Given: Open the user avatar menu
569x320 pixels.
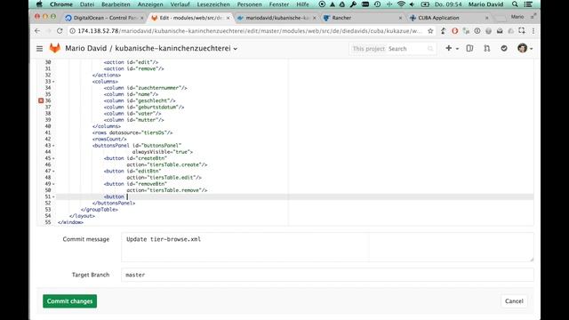Looking at the screenshot, I should (x=525, y=48).
